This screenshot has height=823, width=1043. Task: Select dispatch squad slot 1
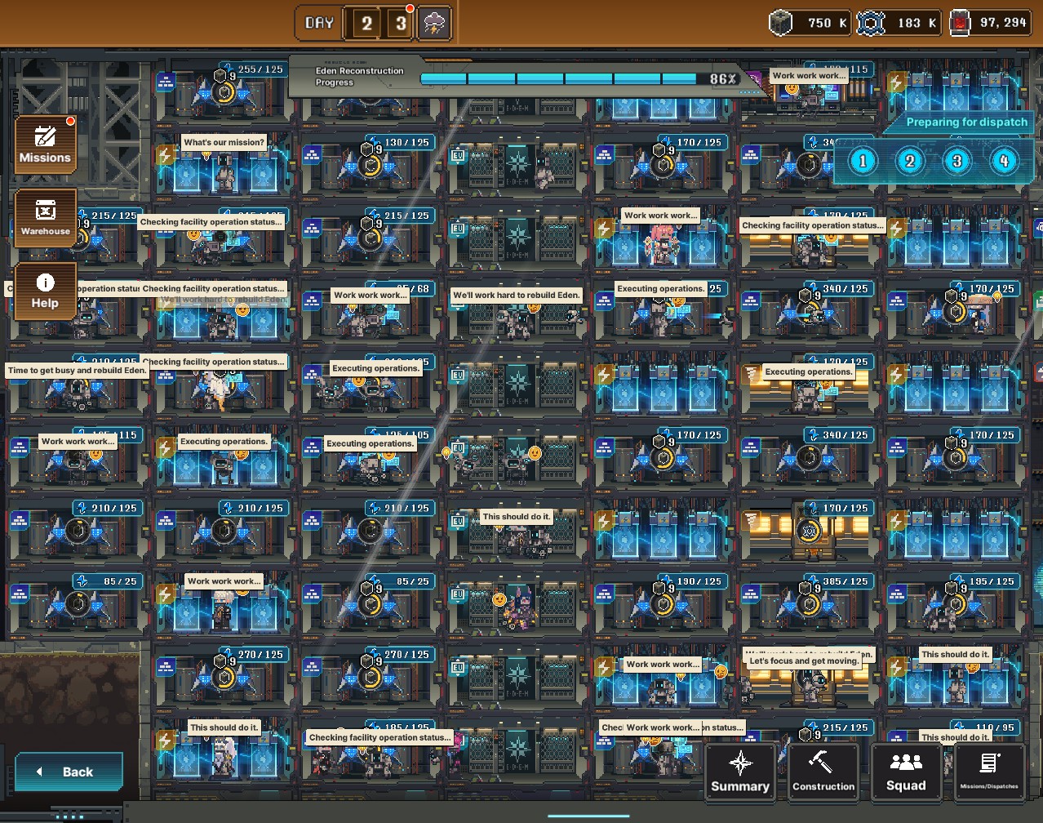(x=863, y=161)
